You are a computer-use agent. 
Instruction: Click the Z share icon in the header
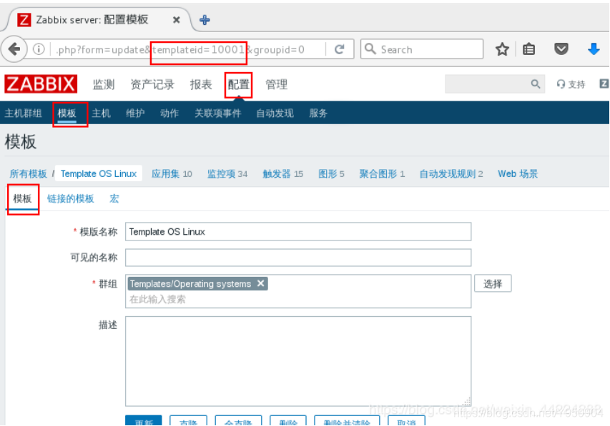pyautogui.click(x=604, y=83)
